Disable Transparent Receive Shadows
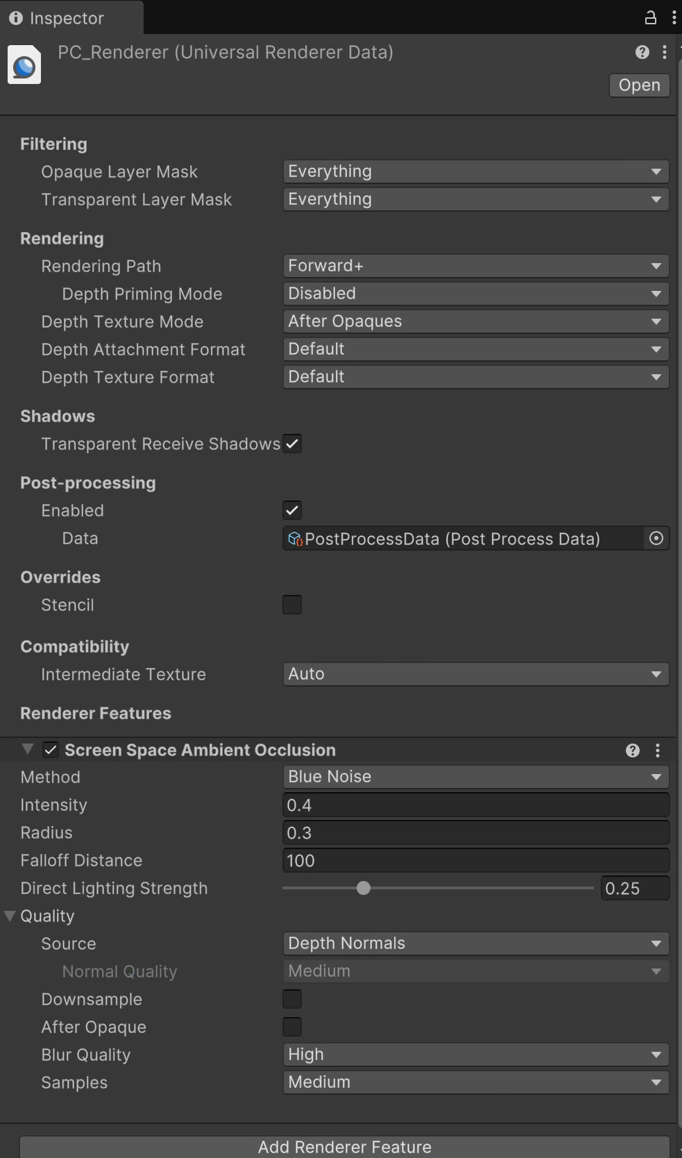 click(x=292, y=444)
